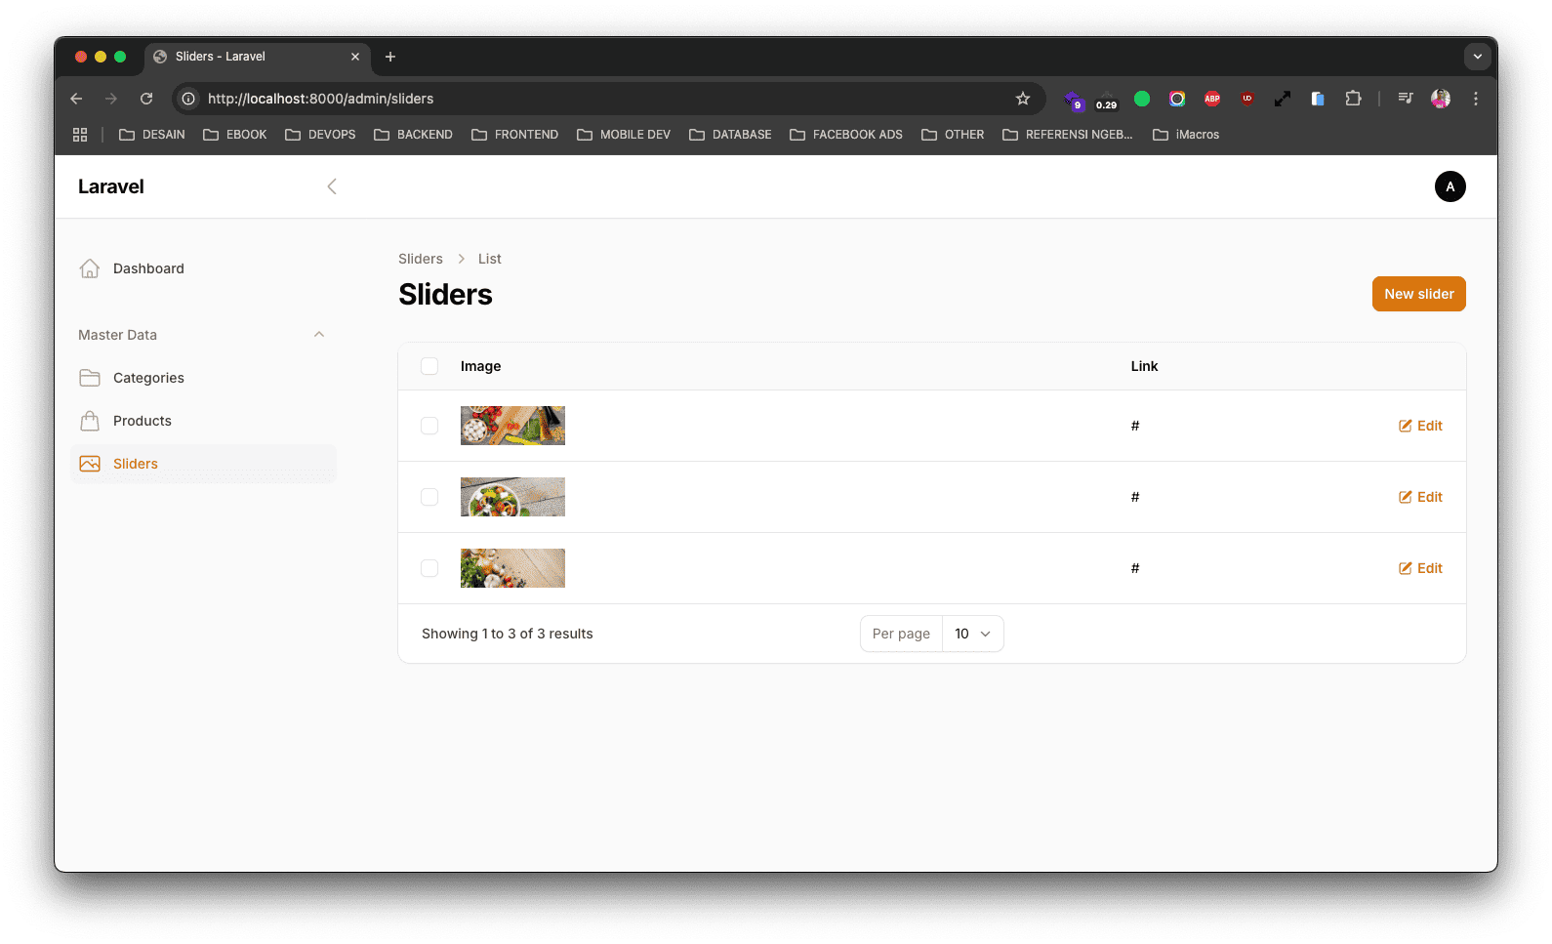Click the Dashboard home icon

(90, 268)
